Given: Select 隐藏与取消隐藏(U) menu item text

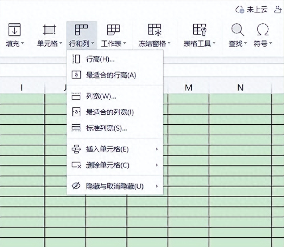Looking at the screenshot, I should [x=115, y=186].
